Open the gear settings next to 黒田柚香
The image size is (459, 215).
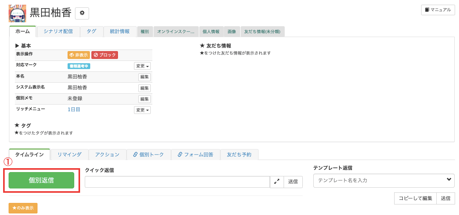82,13
